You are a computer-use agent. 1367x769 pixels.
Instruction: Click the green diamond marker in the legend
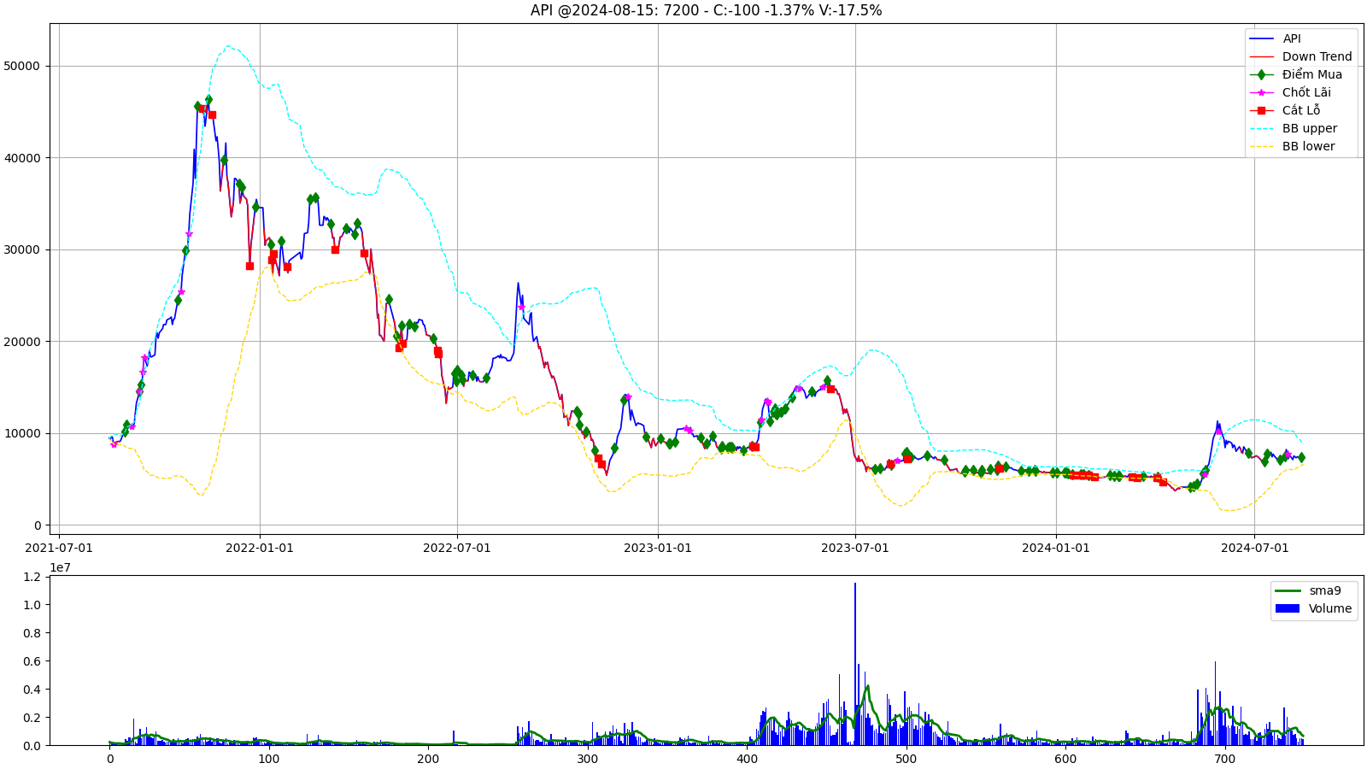1261,74
